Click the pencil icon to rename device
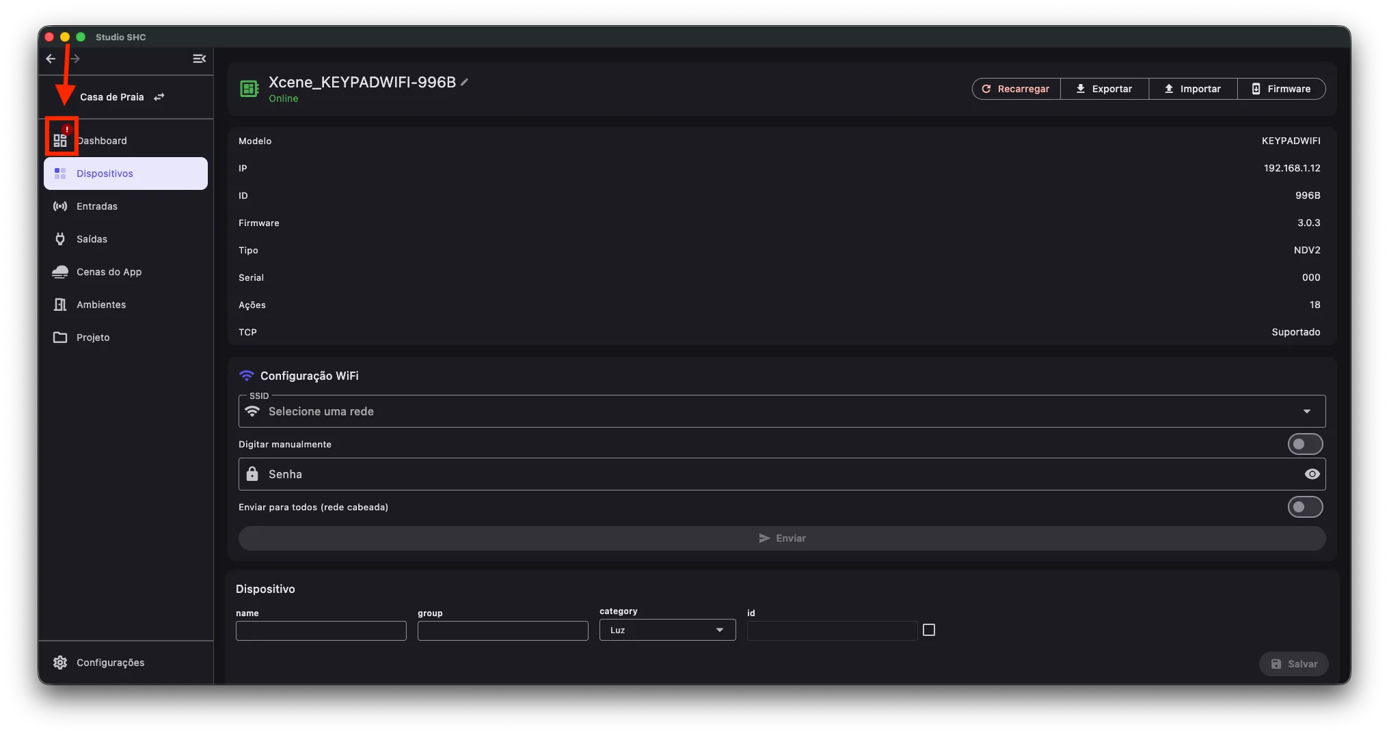Image resolution: width=1389 pixels, height=735 pixels. (465, 82)
